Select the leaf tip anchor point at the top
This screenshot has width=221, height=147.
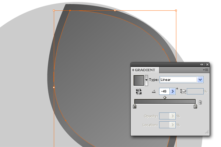[x=70, y=10]
